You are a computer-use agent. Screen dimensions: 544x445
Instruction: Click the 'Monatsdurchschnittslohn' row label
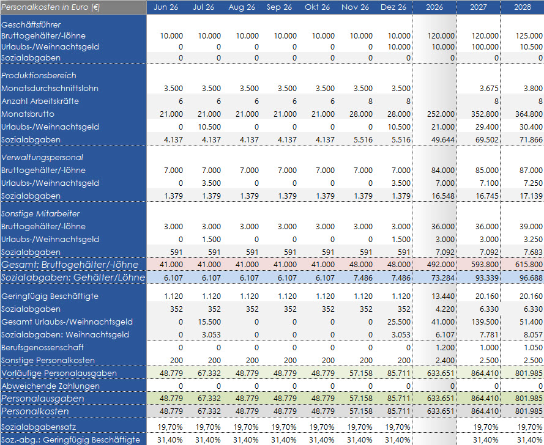[50, 89]
